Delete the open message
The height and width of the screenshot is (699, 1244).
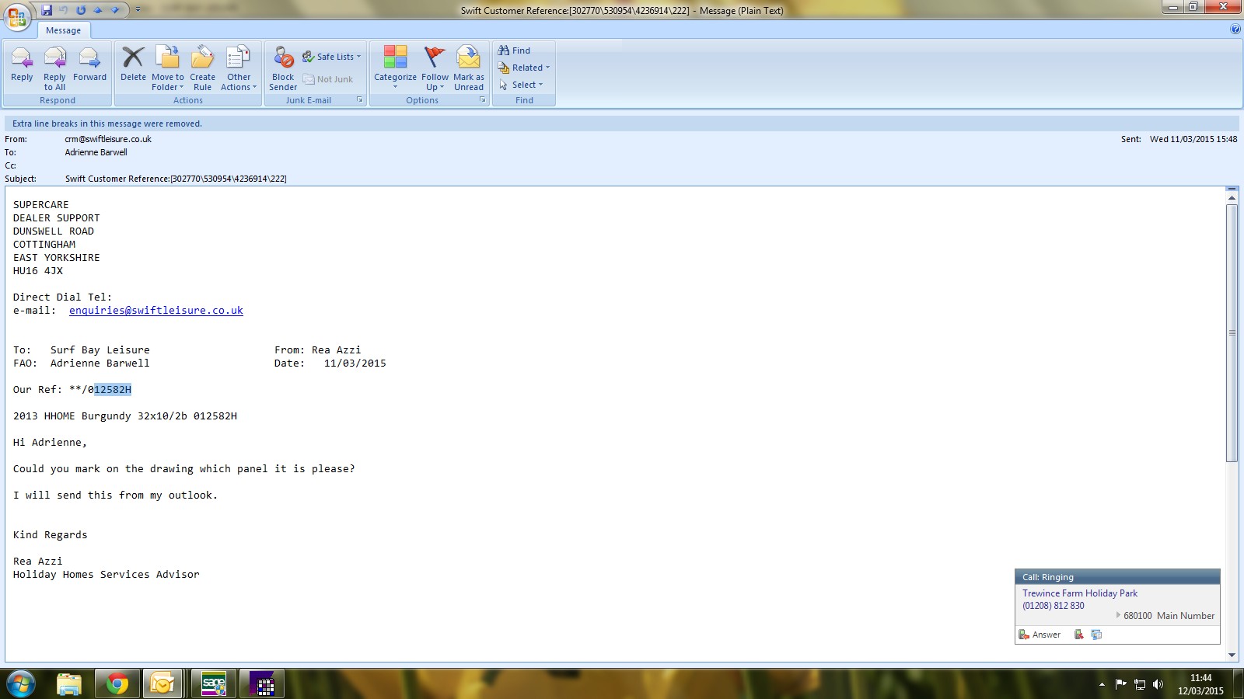tap(133, 64)
